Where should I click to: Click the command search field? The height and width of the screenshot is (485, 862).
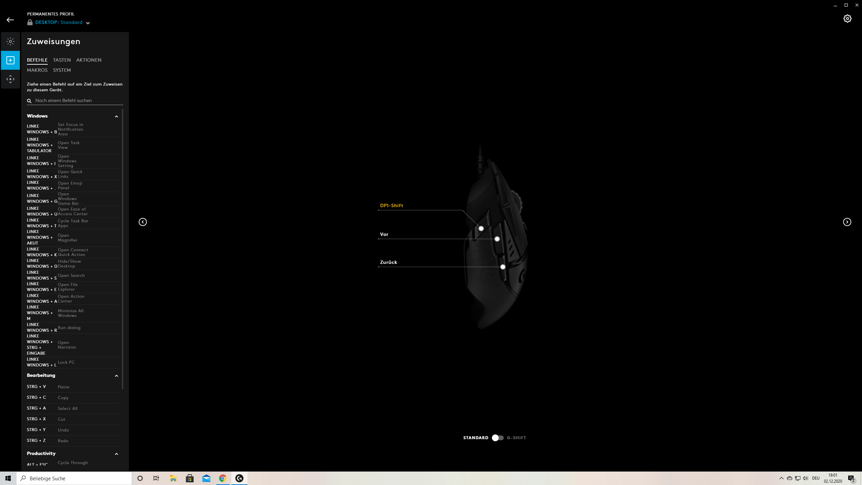pyautogui.click(x=77, y=100)
